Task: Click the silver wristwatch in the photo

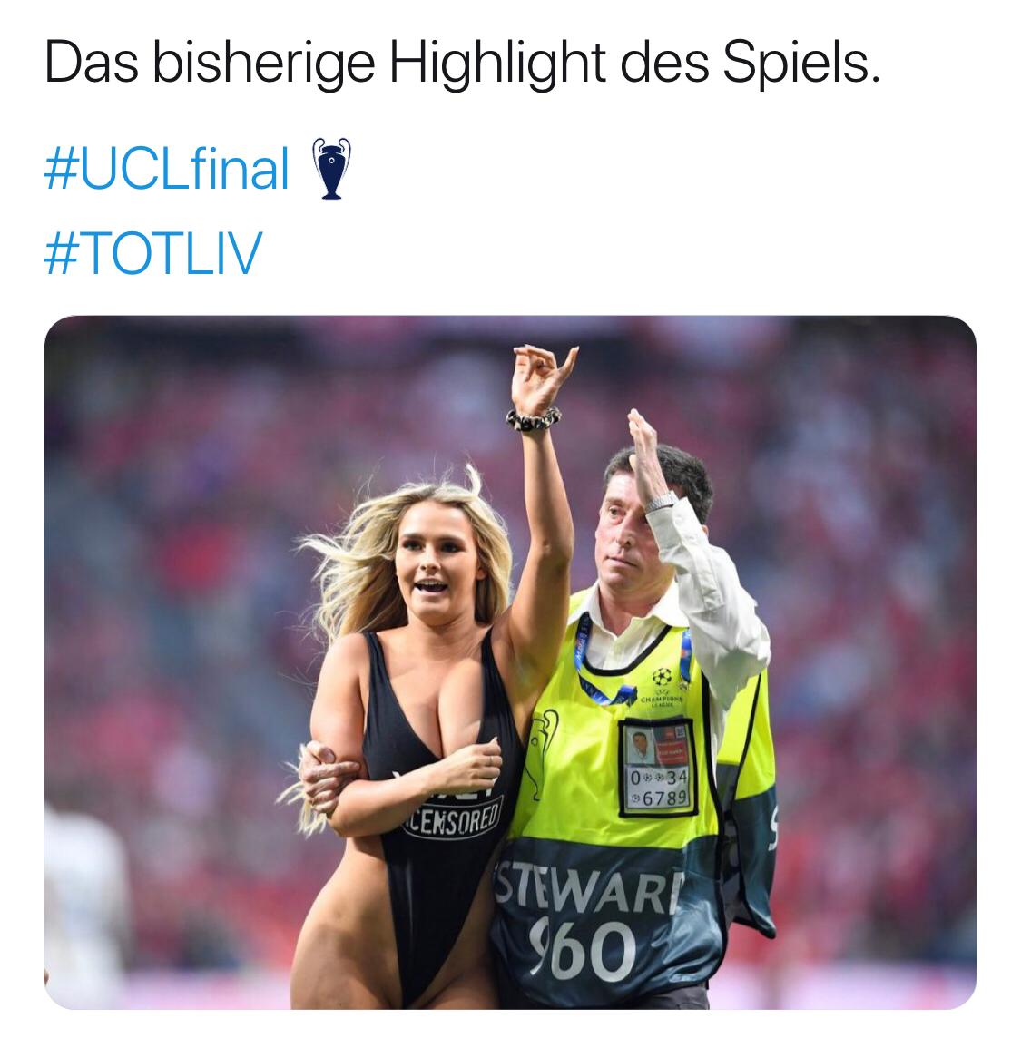Action: pos(663,501)
